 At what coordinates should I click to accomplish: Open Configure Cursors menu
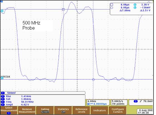point(118,111)
